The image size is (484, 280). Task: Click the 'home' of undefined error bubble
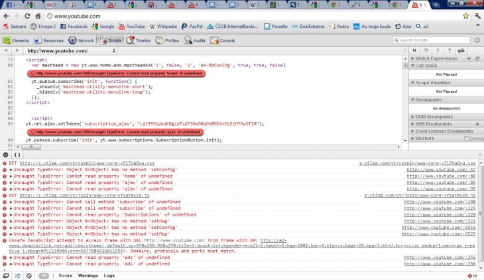(x=117, y=74)
